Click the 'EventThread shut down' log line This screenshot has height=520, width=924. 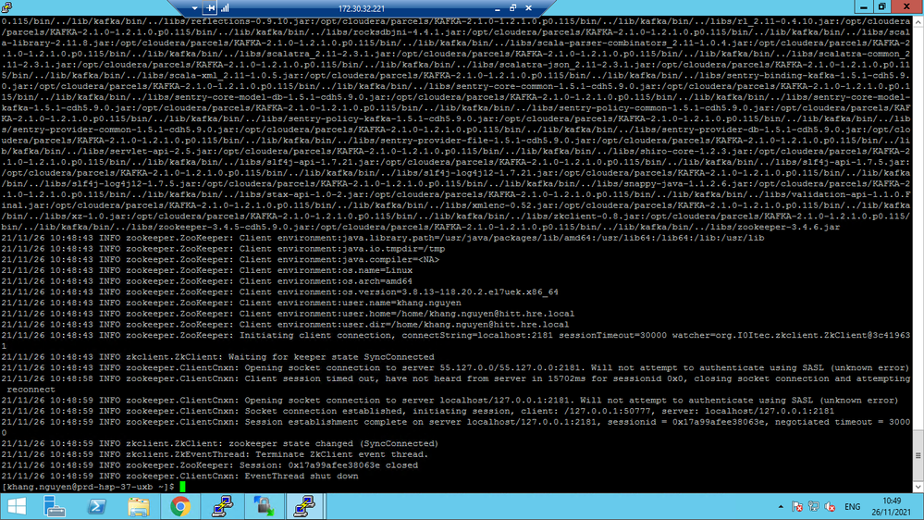(x=179, y=476)
